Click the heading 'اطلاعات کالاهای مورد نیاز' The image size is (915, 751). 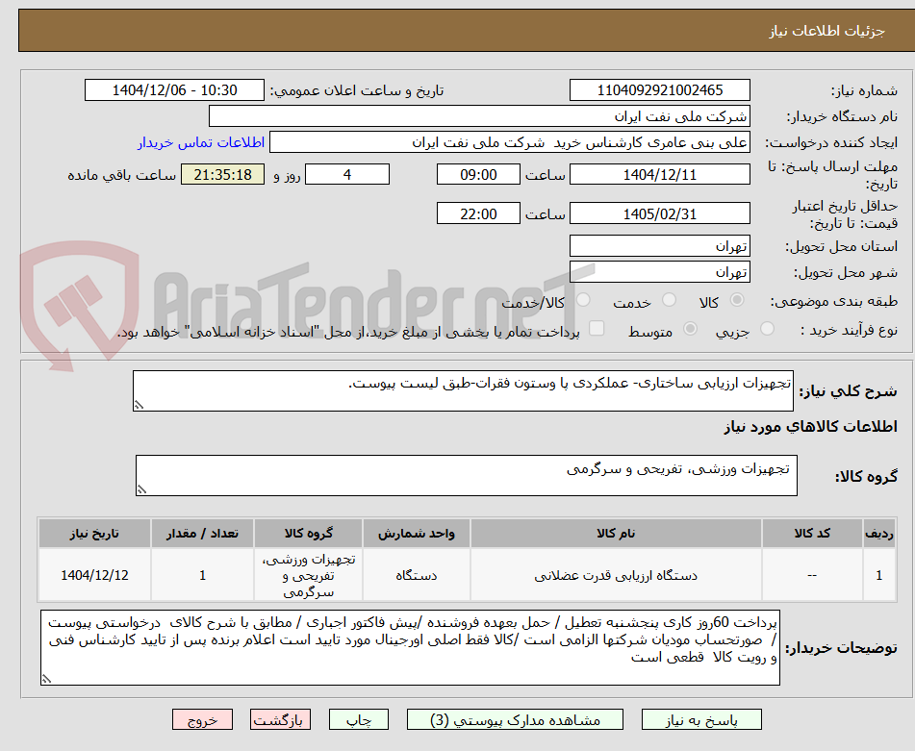coord(810,427)
